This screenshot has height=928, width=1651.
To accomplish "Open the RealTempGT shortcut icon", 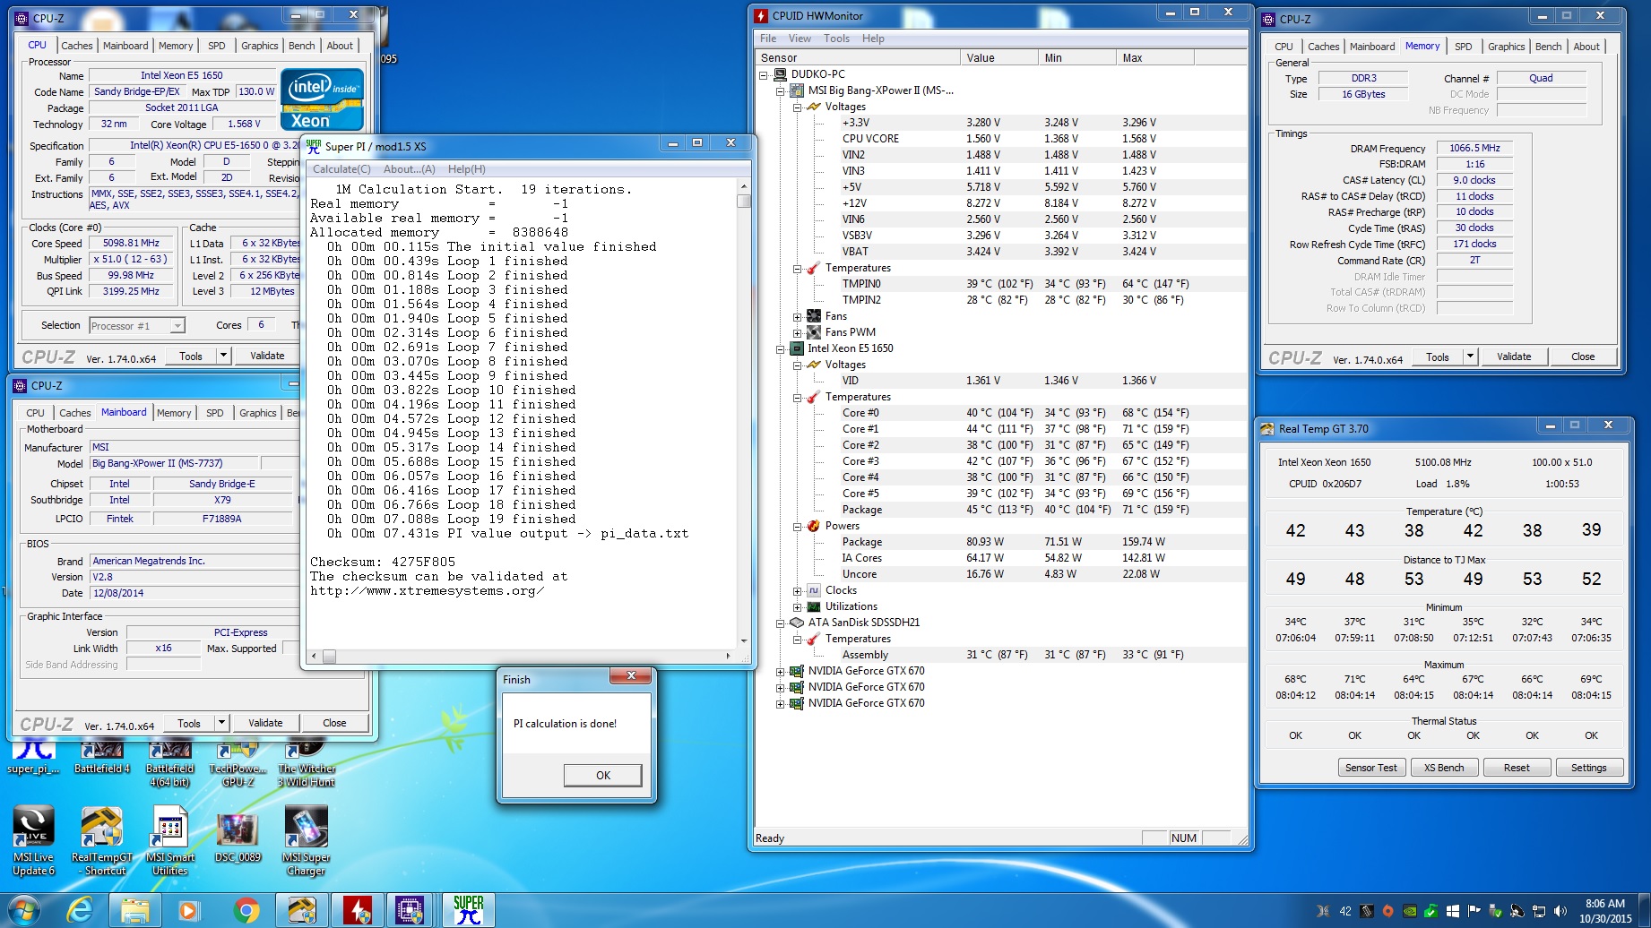I will [x=102, y=840].
